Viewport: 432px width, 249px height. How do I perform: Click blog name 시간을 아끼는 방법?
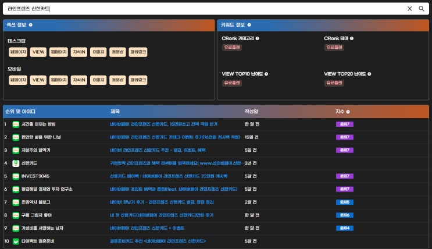(38, 124)
